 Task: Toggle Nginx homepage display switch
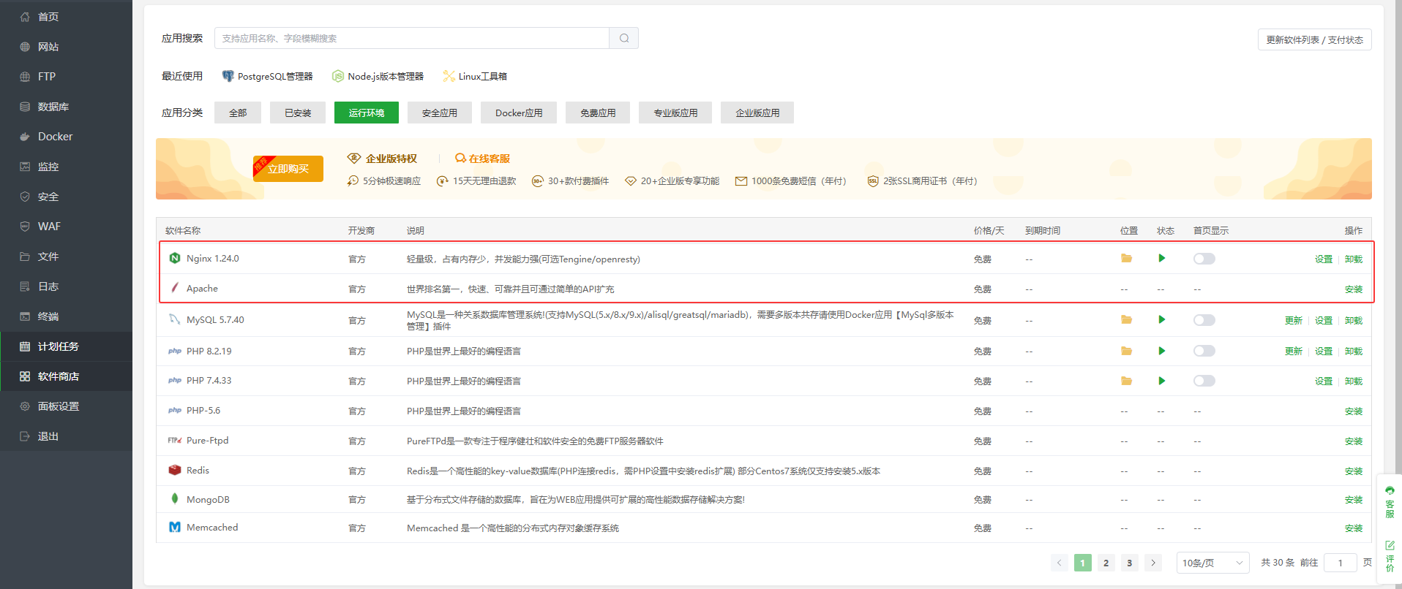pyautogui.click(x=1204, y=259)
